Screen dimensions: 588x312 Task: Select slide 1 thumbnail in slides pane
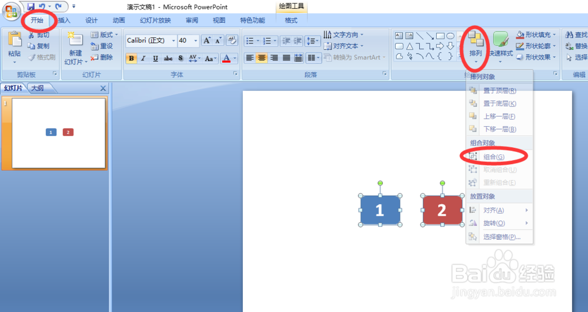pos(58,133)
